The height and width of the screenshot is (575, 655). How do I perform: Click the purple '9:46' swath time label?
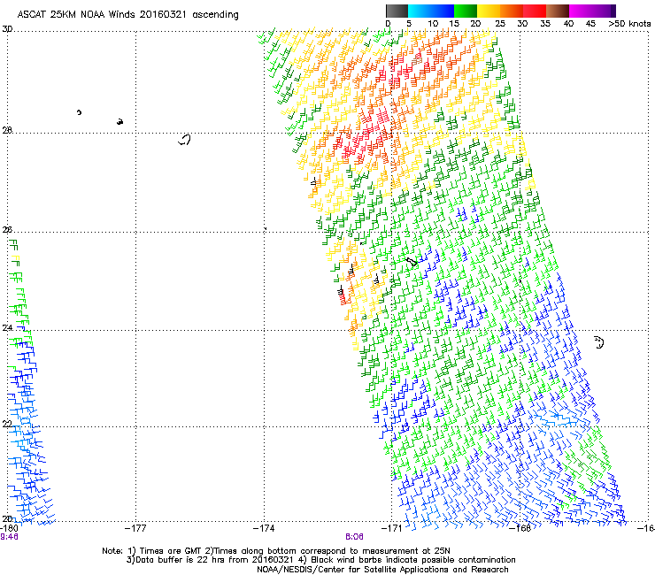click(9, 537)
